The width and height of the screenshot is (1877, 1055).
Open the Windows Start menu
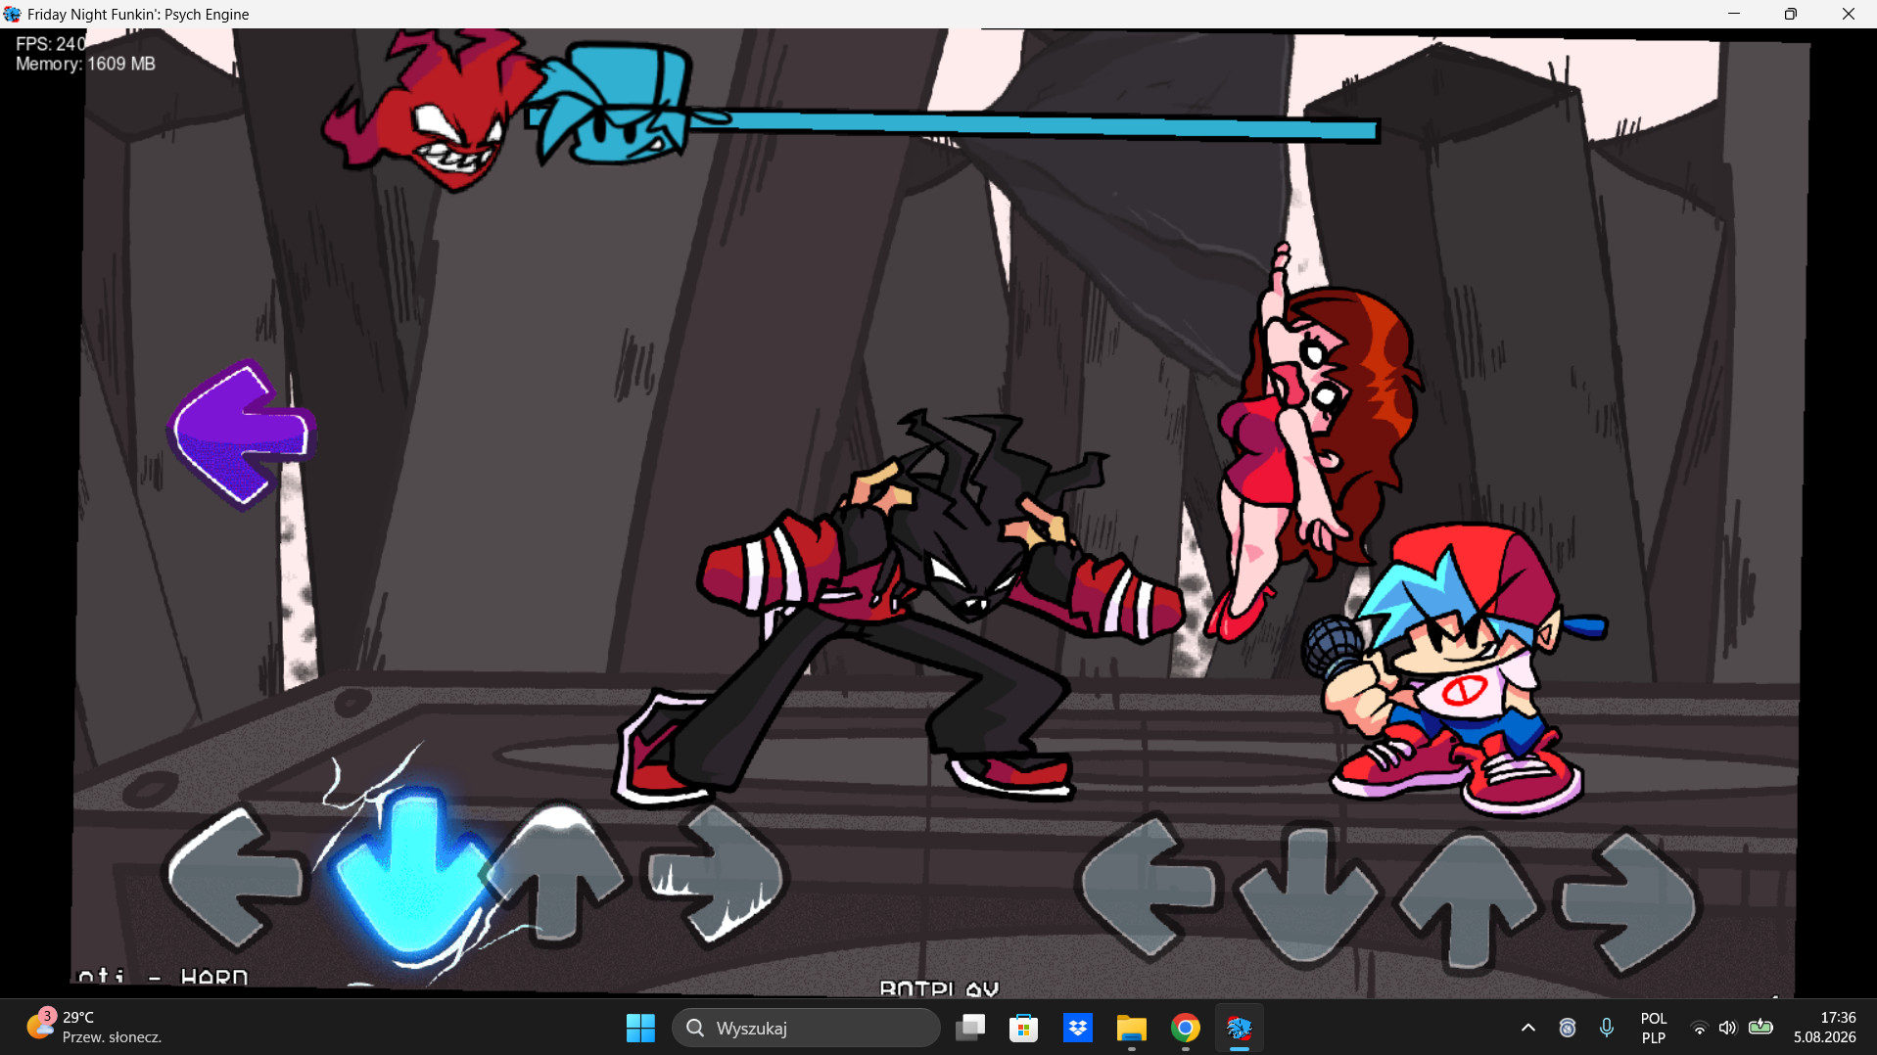(640, 1028)
